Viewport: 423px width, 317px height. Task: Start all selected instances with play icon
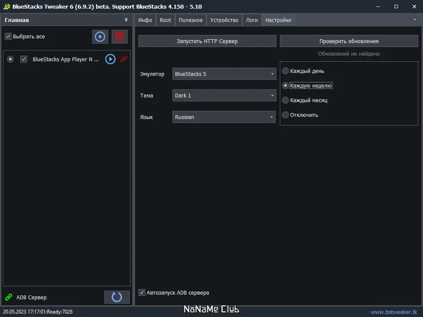(100, 37)
